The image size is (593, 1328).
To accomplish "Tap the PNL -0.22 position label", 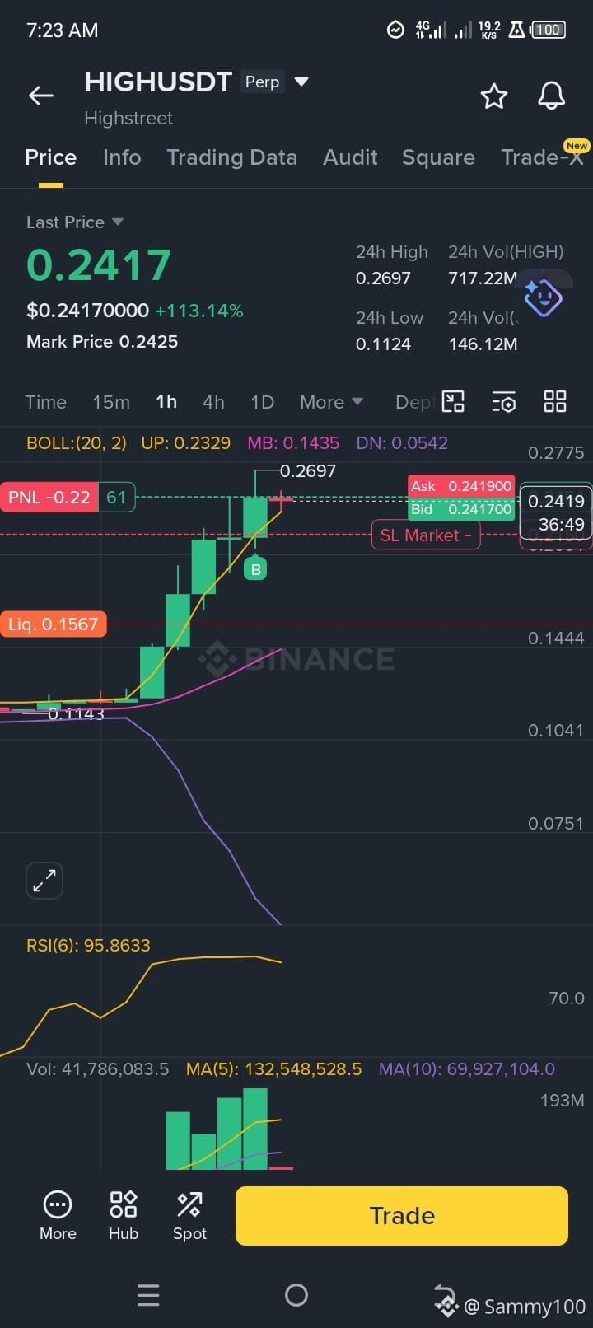I will click(49, 497).
